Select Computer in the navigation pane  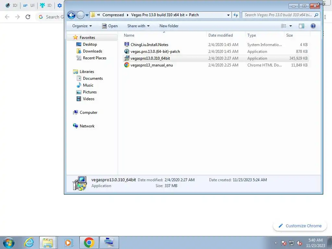(89, 113)
